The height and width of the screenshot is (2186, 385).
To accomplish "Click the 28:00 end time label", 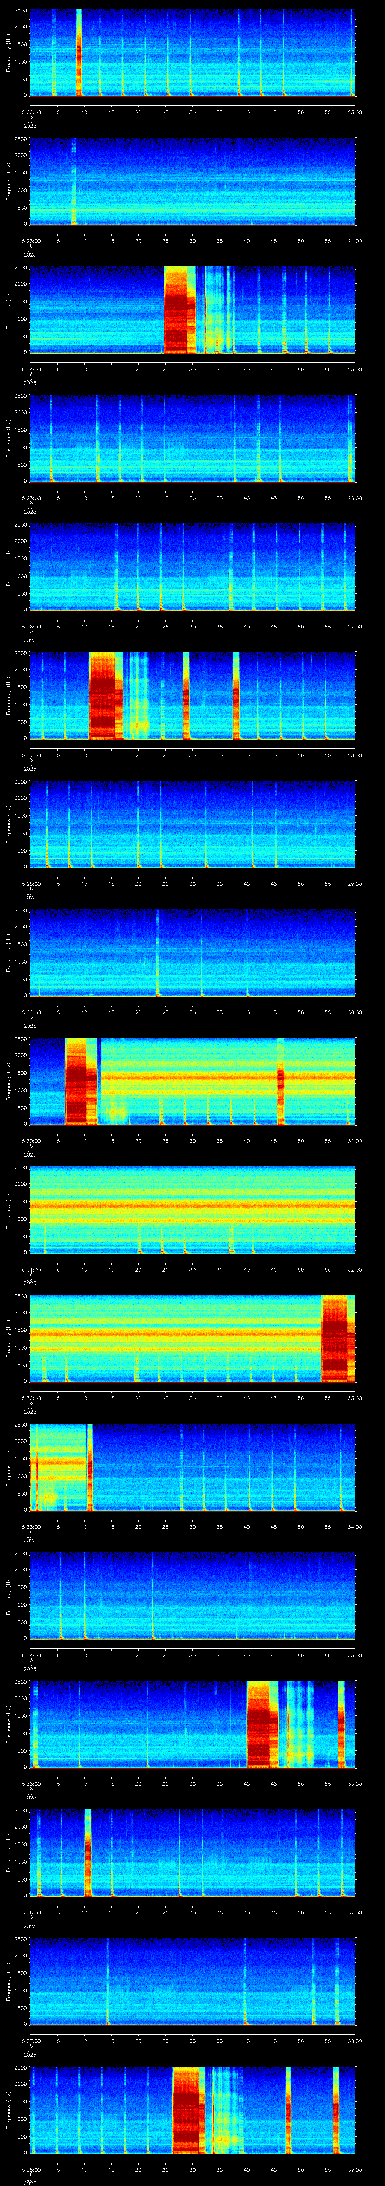I will [x=355, y=755].
